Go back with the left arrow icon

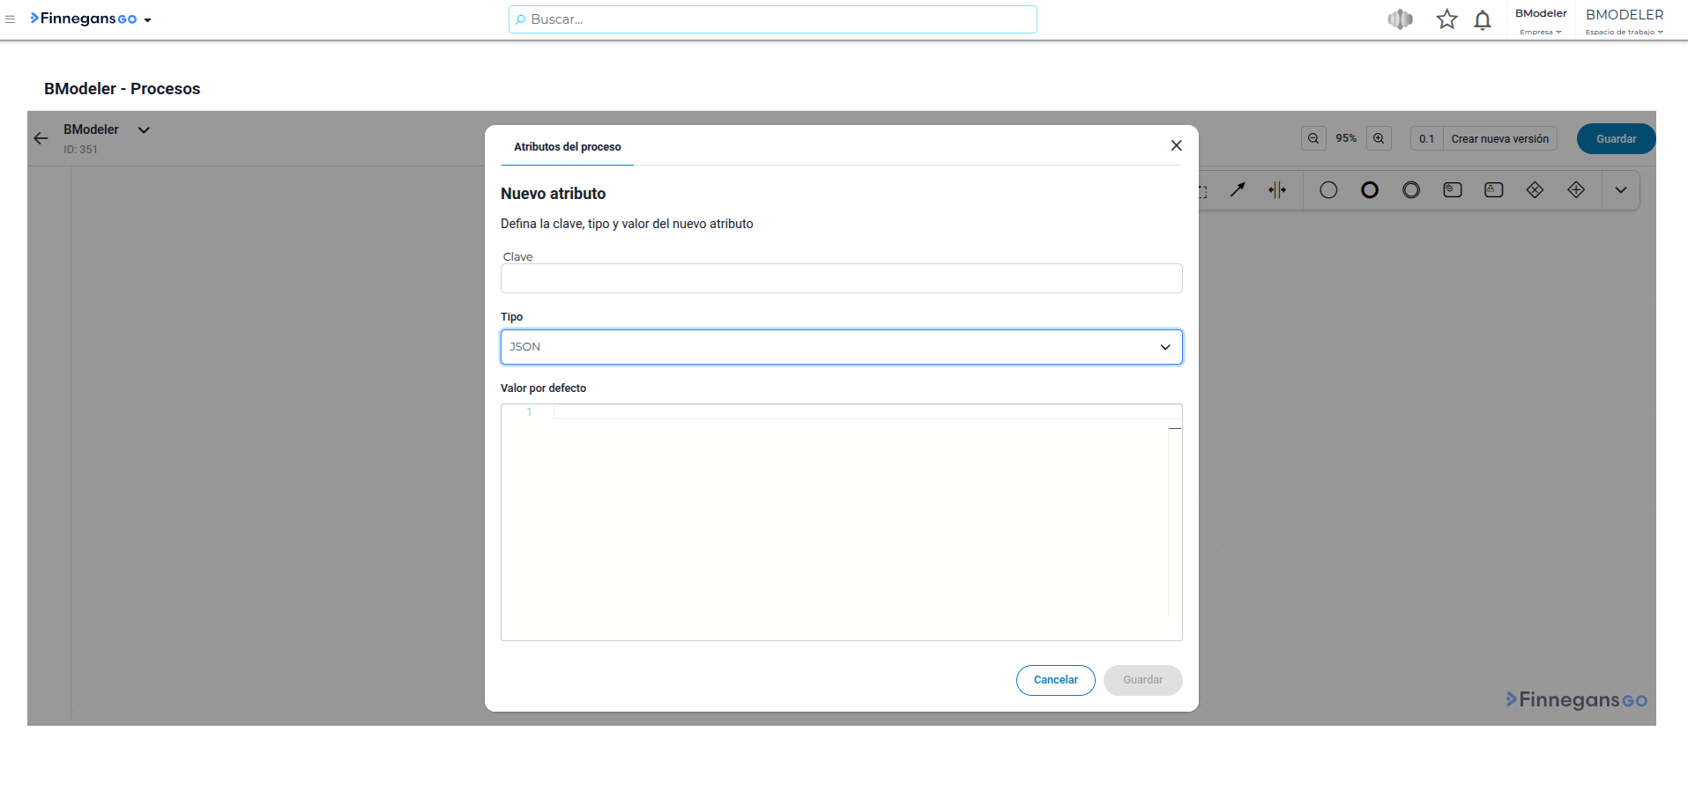coord(41,138)
